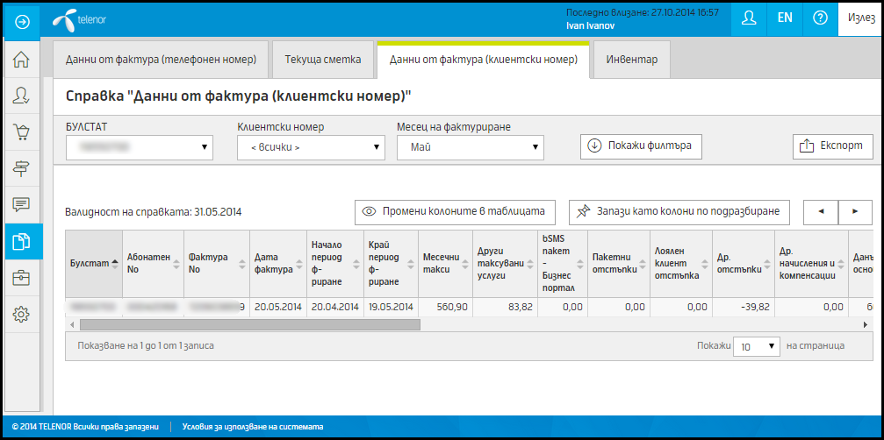
Task: Sort by Др. начисления и компенсации column
Action: click(x=811, y=263)
